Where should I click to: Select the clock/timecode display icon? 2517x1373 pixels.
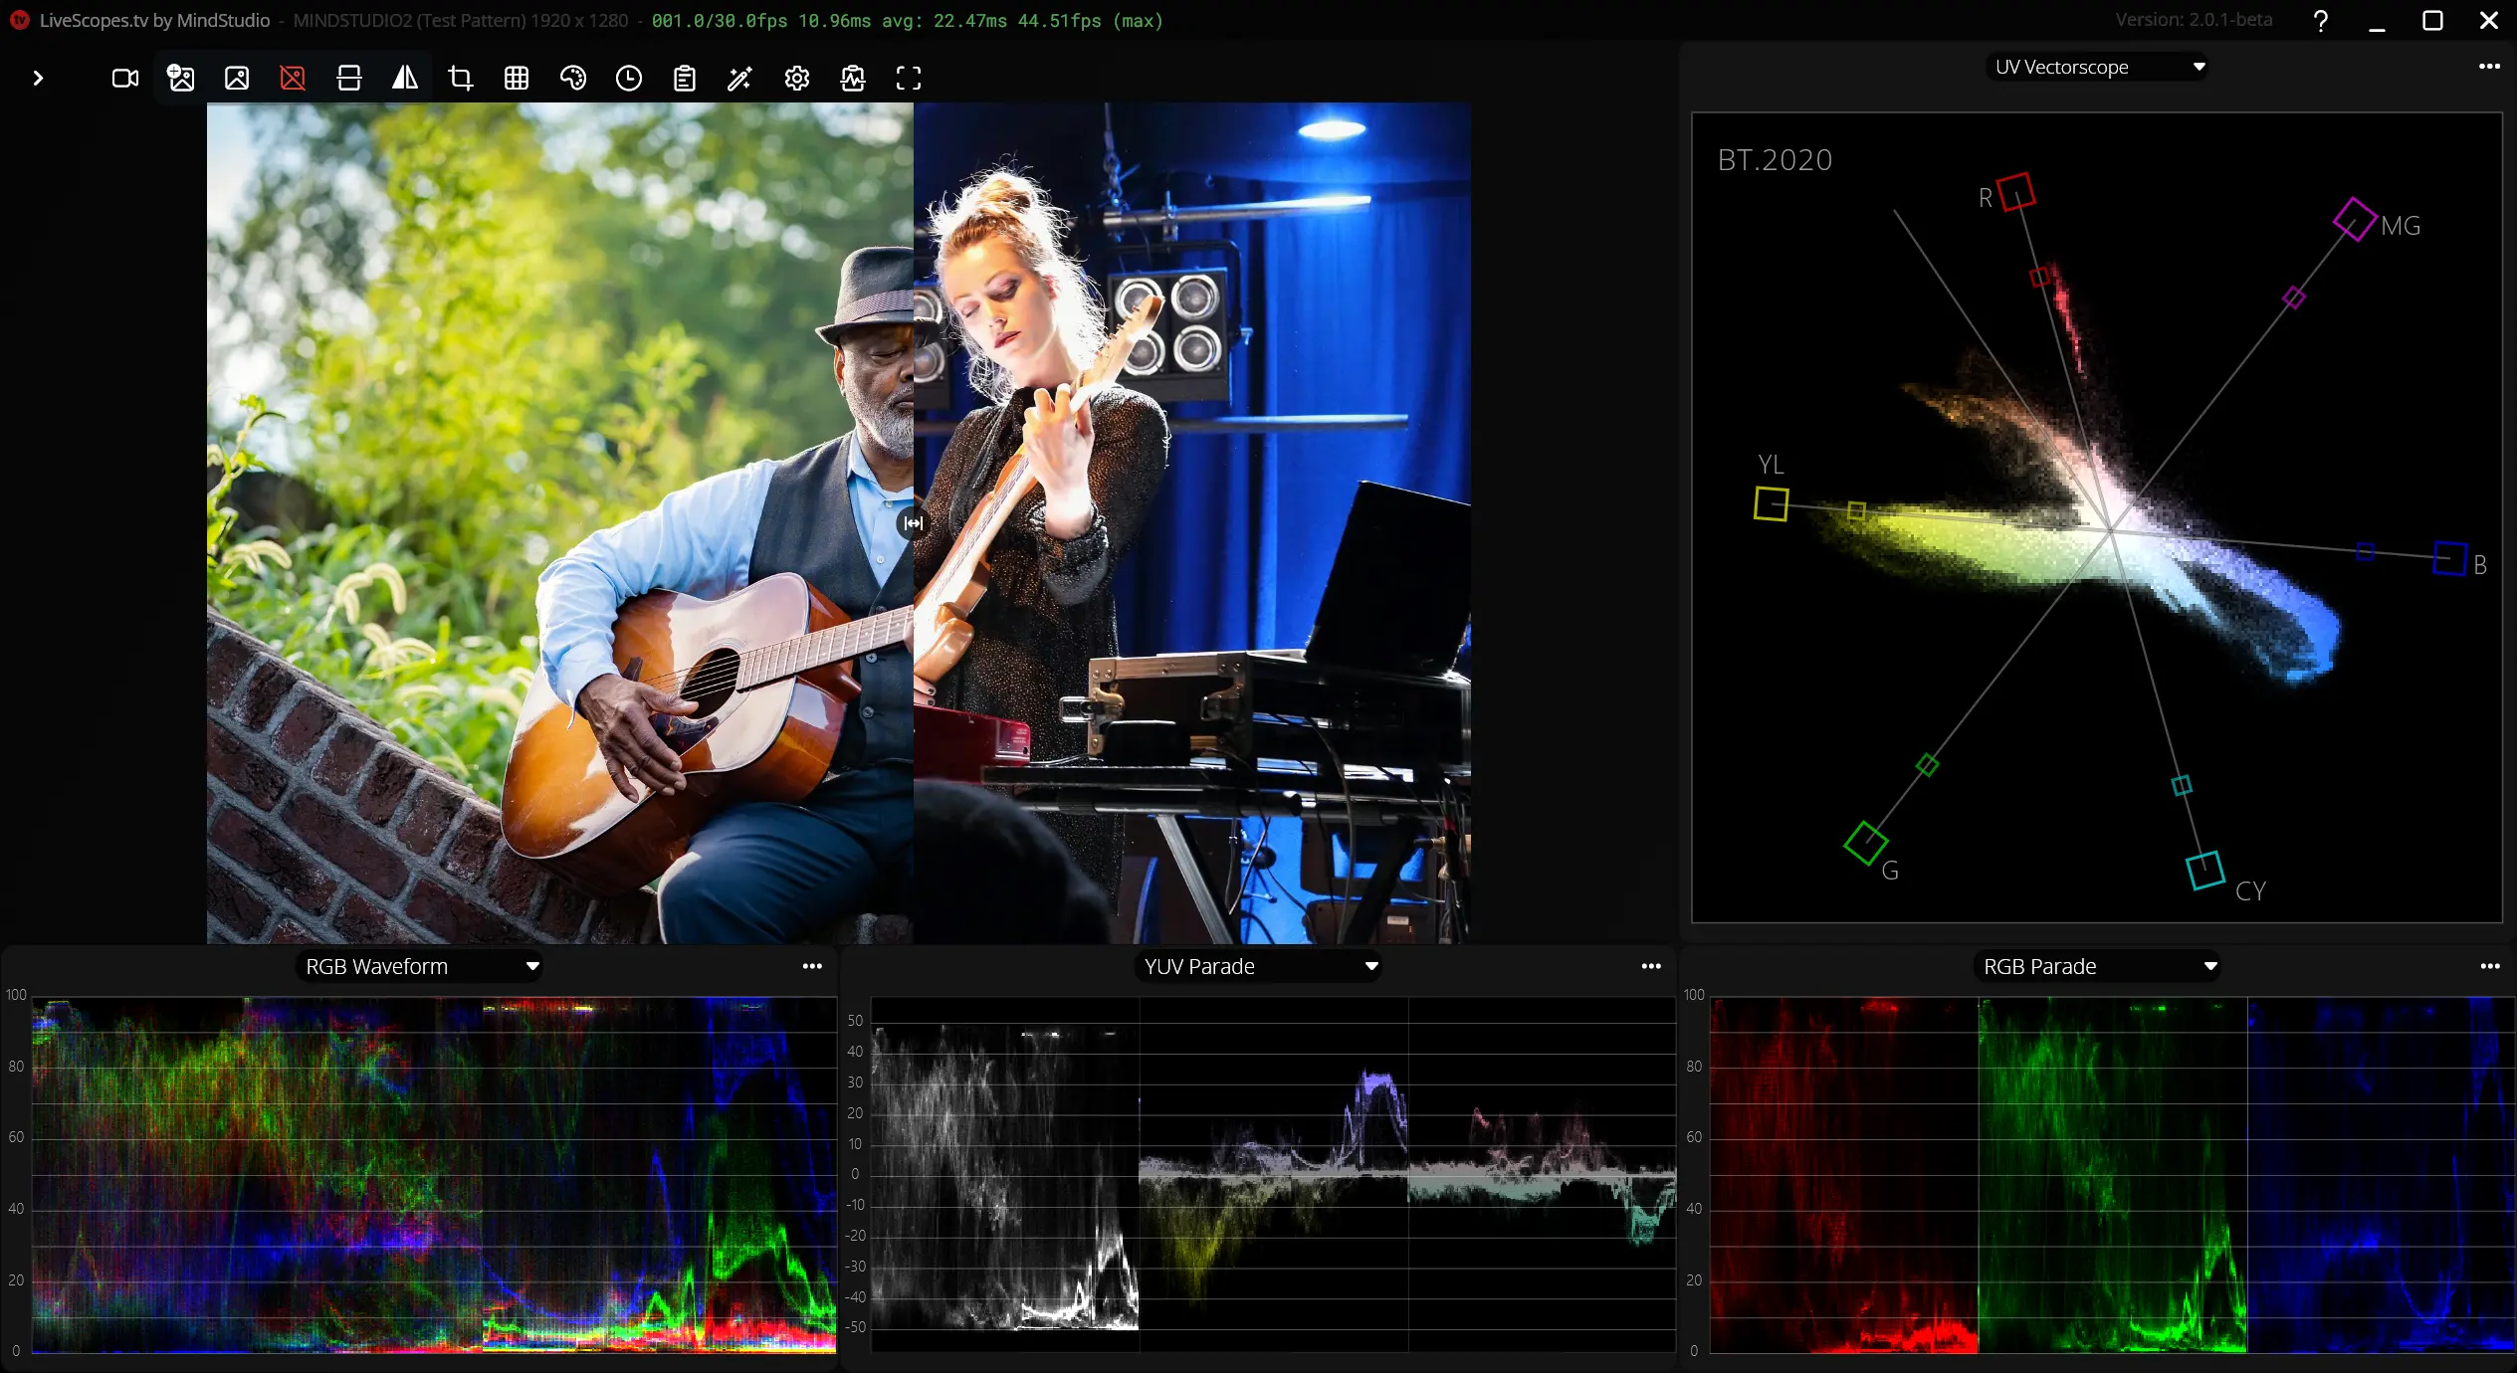tap(628, 78)
